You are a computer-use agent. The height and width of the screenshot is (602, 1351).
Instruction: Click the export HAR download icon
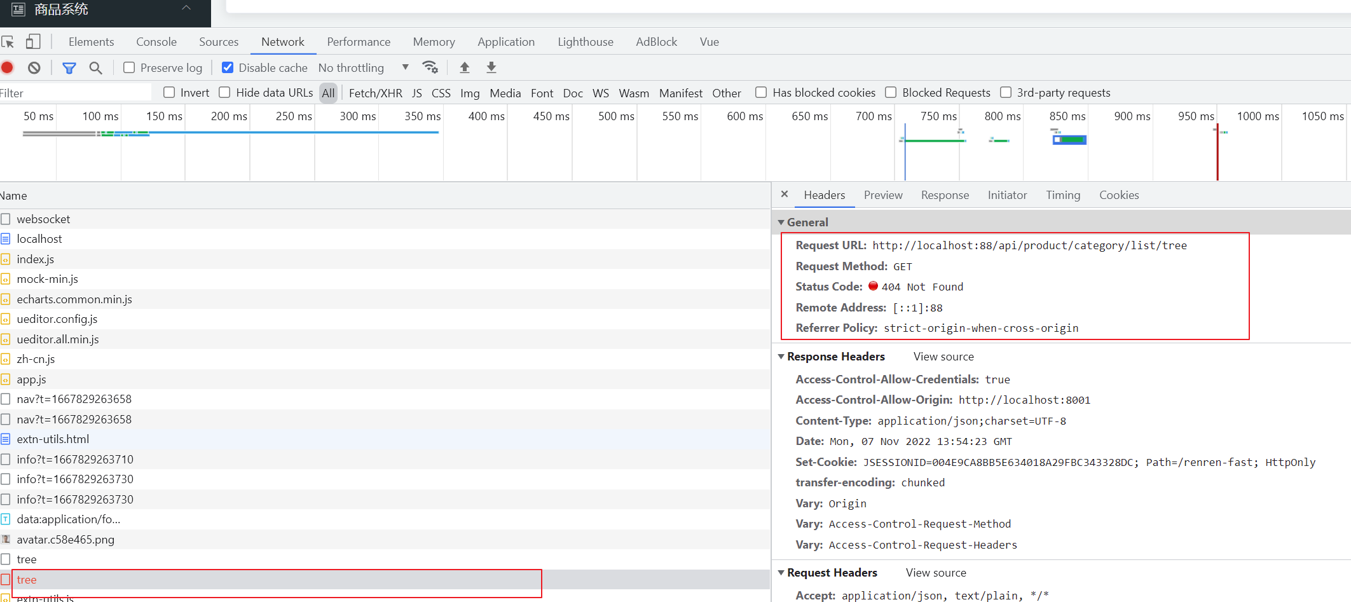(491, 67)
